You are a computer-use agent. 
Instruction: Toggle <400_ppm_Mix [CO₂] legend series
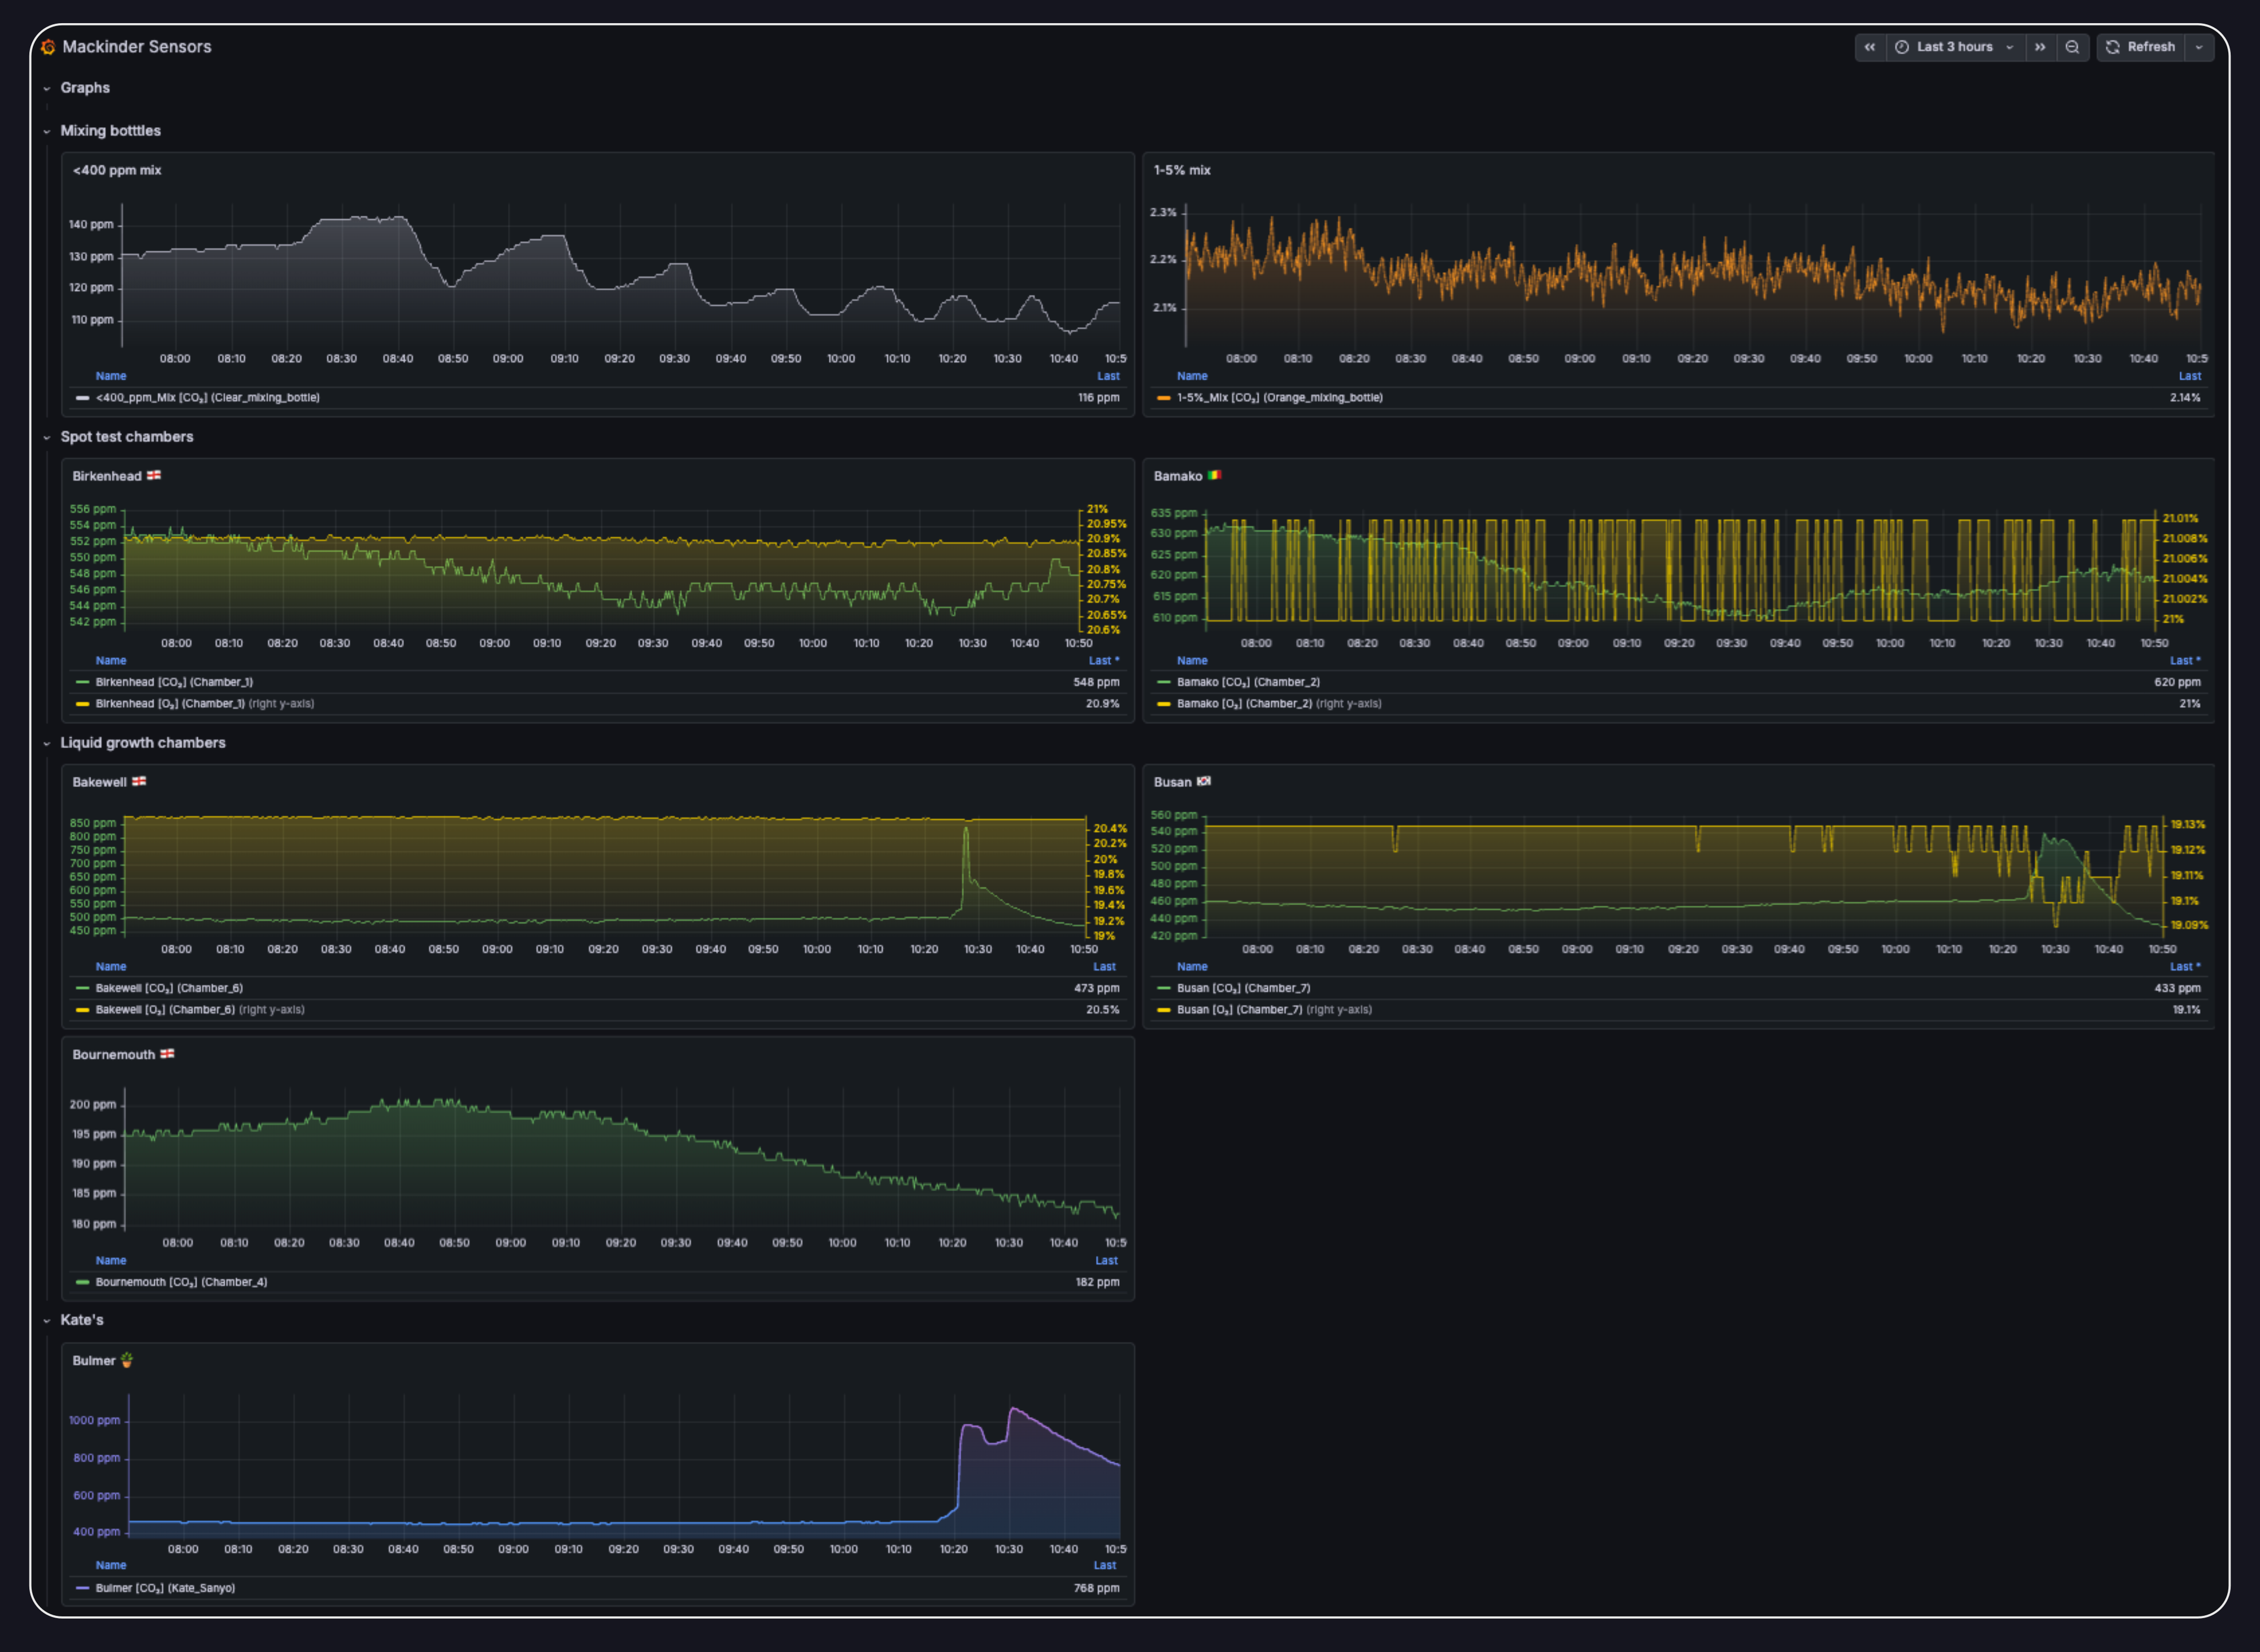pos(208,398)
